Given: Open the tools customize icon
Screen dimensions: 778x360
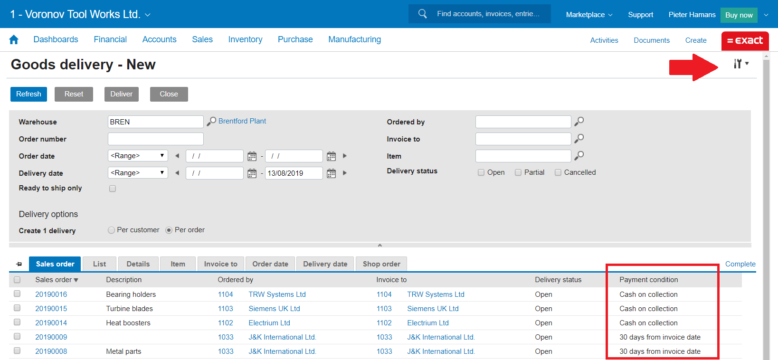Looking at the screenshot, I should (x=740, y=64).
